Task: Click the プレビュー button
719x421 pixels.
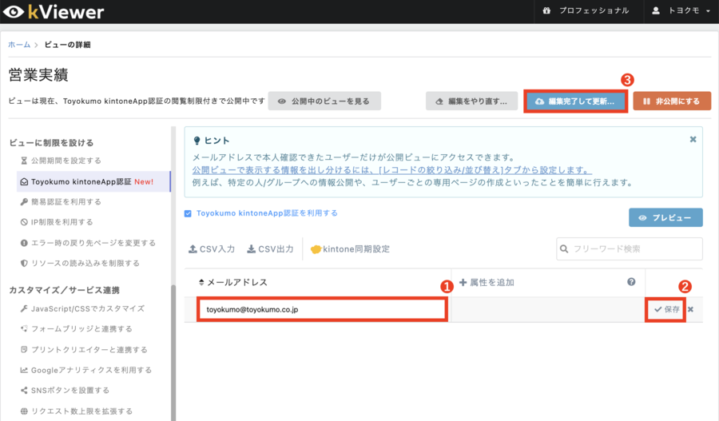Action: [x=665, y=217]
